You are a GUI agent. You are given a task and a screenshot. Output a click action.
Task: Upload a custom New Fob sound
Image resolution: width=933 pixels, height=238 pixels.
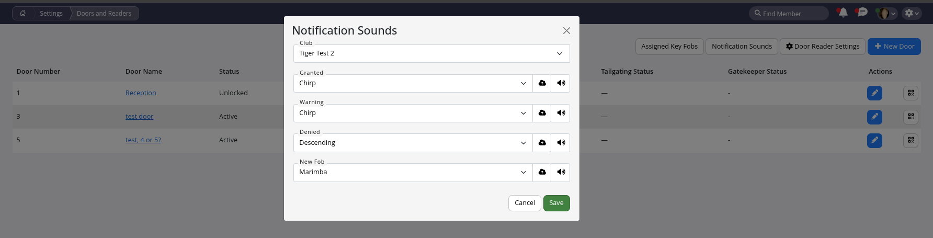542,172
